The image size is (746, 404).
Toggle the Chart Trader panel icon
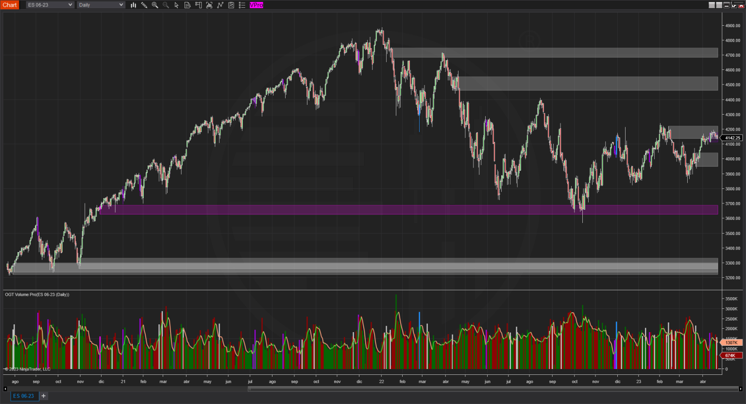[x=198, y=5]
